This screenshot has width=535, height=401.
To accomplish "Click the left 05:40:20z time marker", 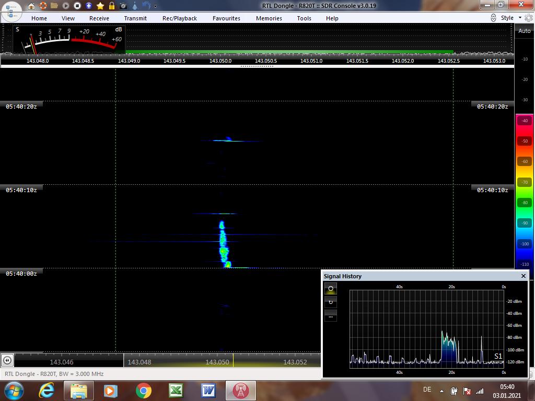I will 21,107.
